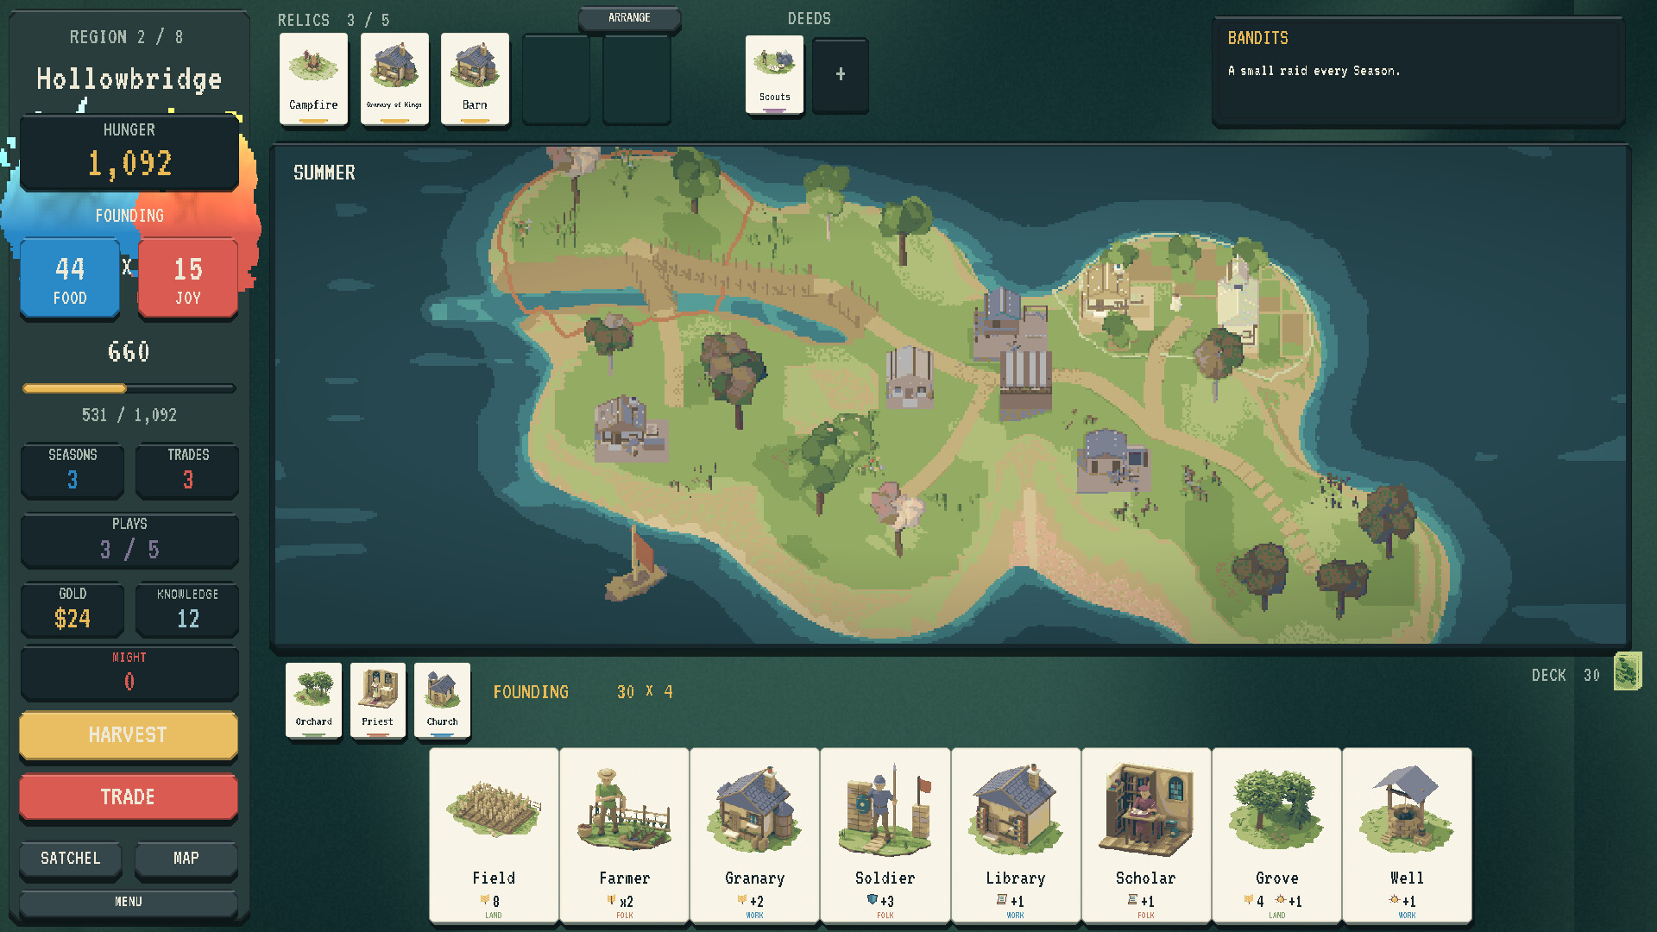The height and width of the screenshot is (932, 1657).
Task: Select the Barn relic card
Action: pos(475,79)
